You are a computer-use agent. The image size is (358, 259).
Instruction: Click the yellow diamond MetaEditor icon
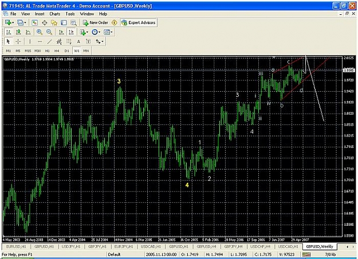115,22
